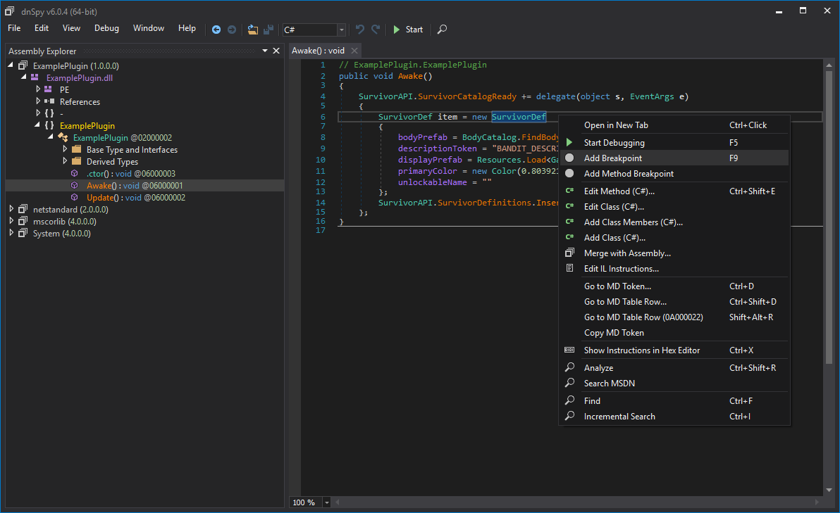Expand the References tree node
840x513 pixels.
(37, 101)
